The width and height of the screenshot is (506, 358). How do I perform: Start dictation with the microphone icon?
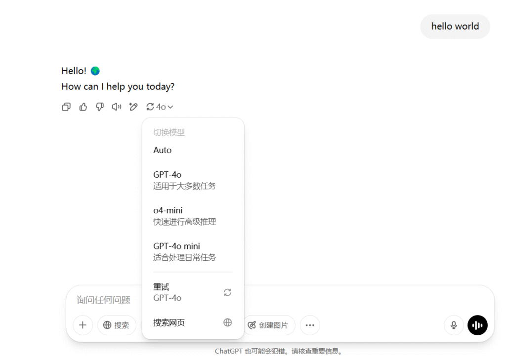coord(454,325)
